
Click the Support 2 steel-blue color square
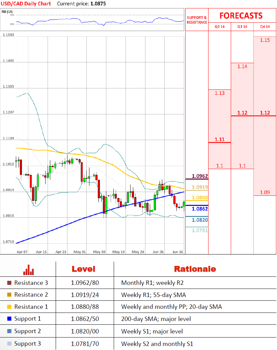click(x=9, y=331)
